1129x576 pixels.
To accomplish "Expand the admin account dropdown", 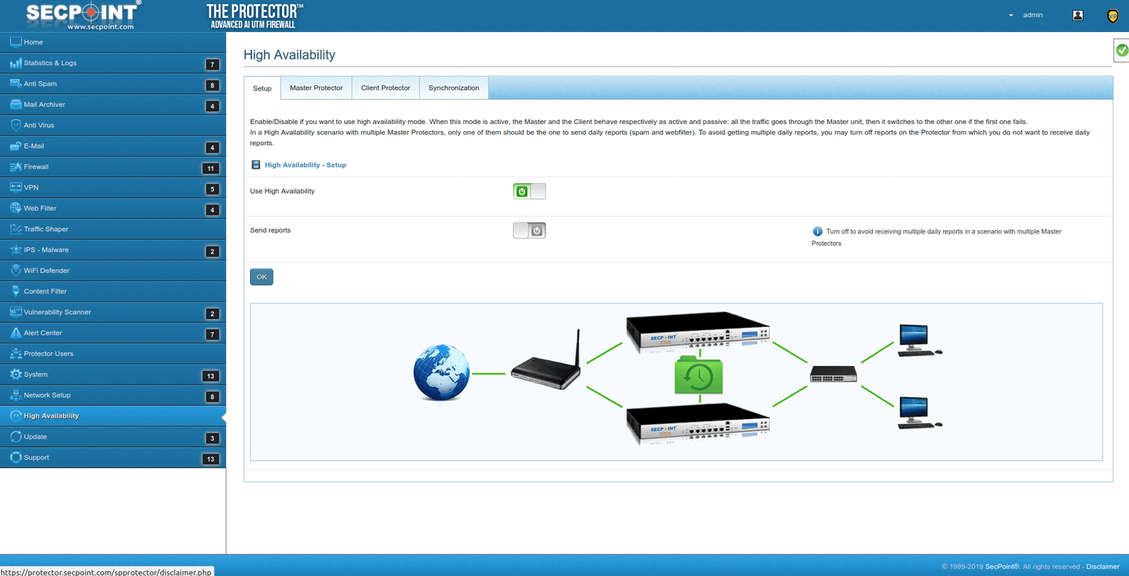I will pyautogui.click(x=1010, y=14).
